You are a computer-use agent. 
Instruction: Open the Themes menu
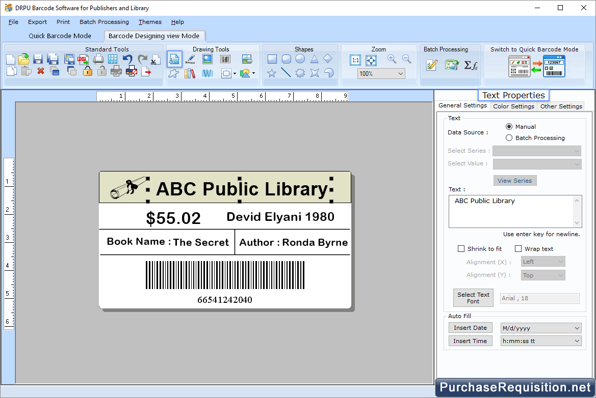tap(149, 22)
